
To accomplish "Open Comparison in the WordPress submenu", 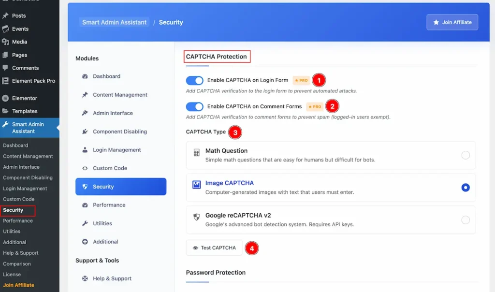I will [x=17, y=263].
